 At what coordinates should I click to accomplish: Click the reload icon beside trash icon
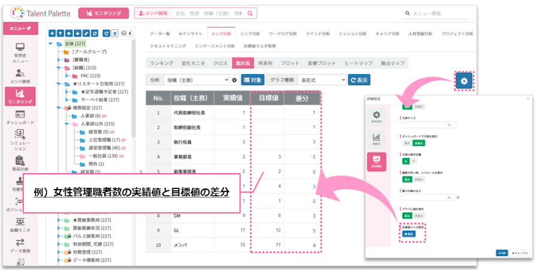point(107,34)
